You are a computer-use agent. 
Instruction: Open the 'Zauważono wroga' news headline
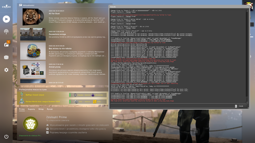click(57, 34)
